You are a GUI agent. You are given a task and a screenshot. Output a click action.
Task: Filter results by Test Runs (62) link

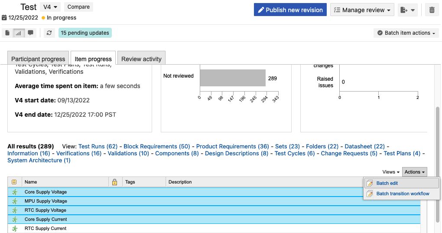click(x=98, y=147)
